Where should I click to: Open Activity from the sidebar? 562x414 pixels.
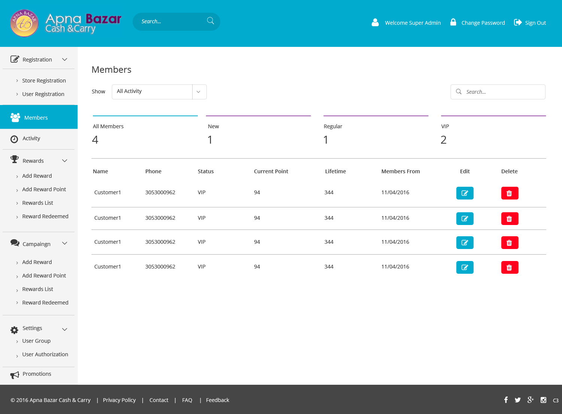31,138
